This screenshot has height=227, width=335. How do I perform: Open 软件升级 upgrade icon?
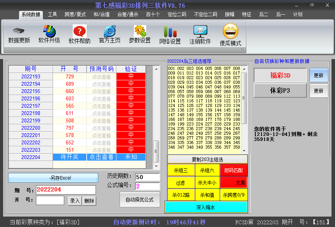[x=50, y=31]
